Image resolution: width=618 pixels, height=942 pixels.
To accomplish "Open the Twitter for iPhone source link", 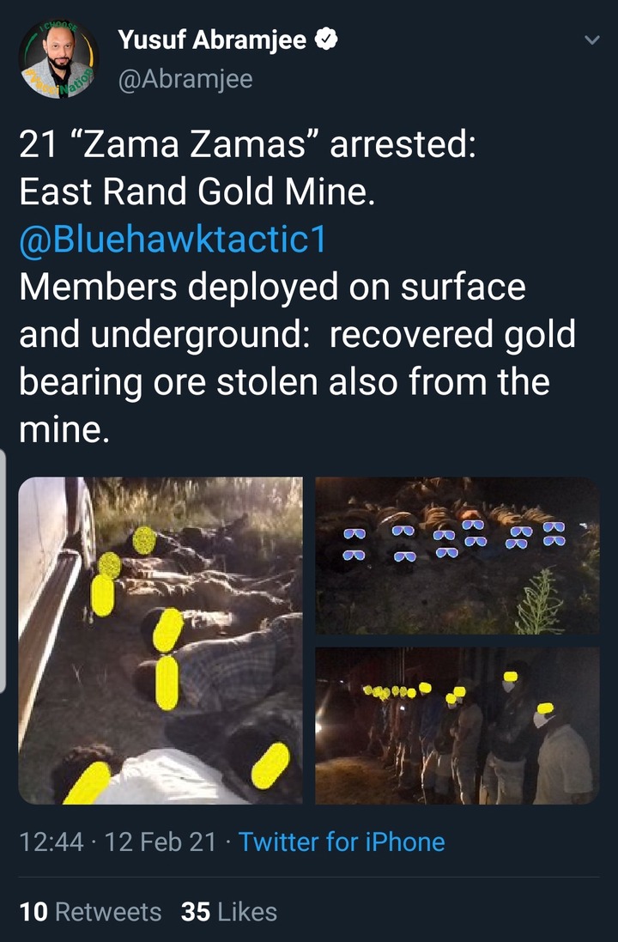I will pos(342,842).
